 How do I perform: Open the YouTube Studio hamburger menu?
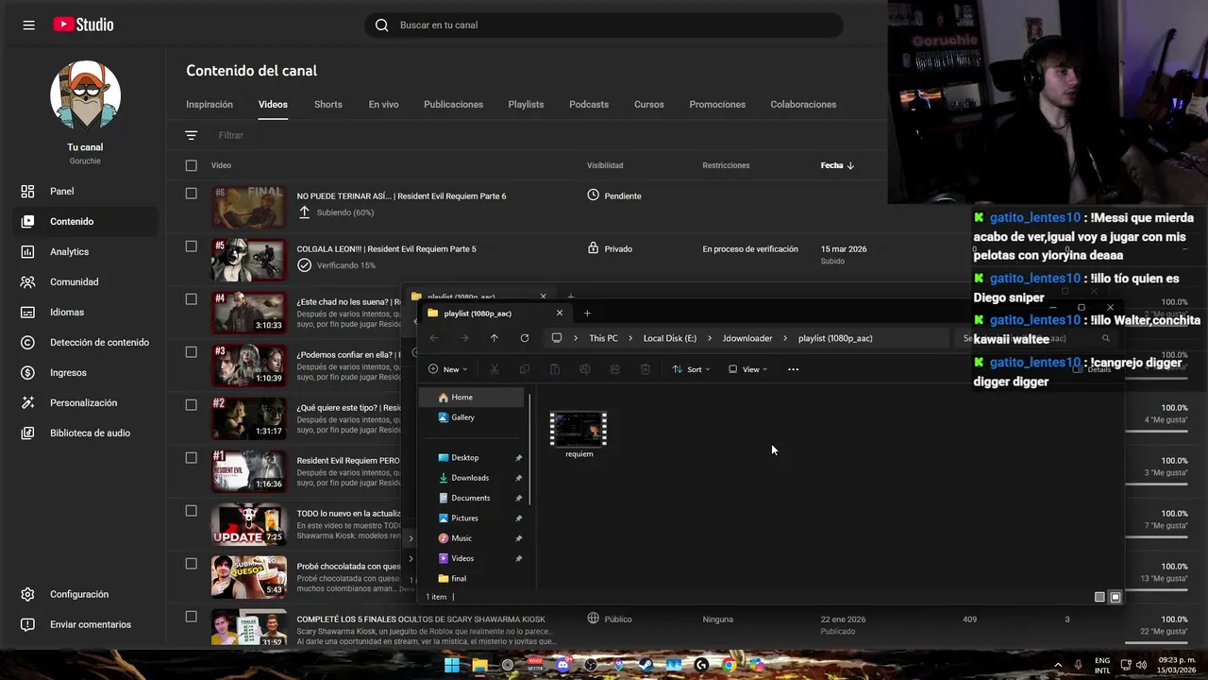pos(28,25)
